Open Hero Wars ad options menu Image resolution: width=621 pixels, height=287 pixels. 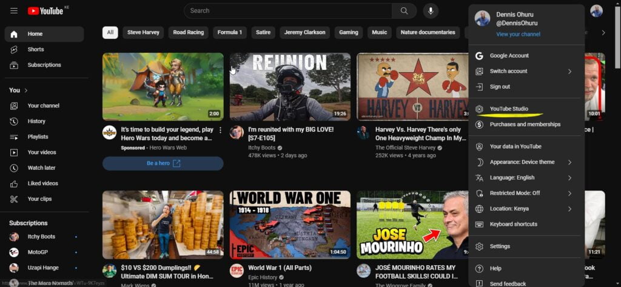[221, 130]
